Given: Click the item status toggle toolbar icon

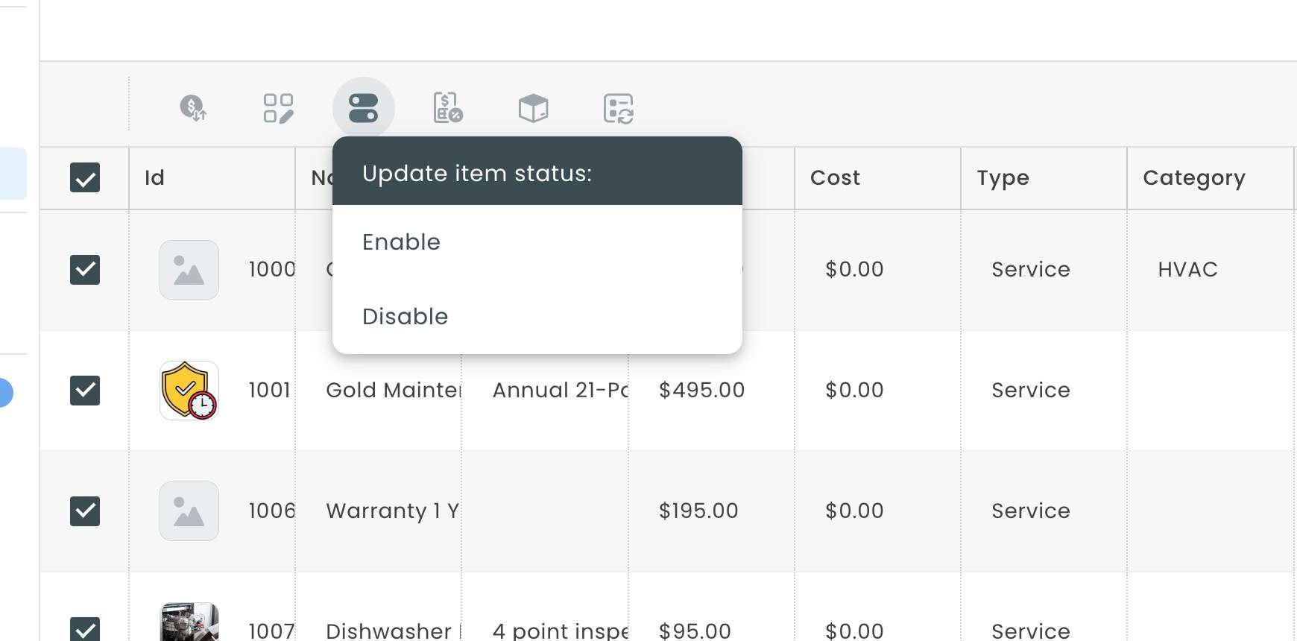Looking at the screenshot, I should 363,108.
